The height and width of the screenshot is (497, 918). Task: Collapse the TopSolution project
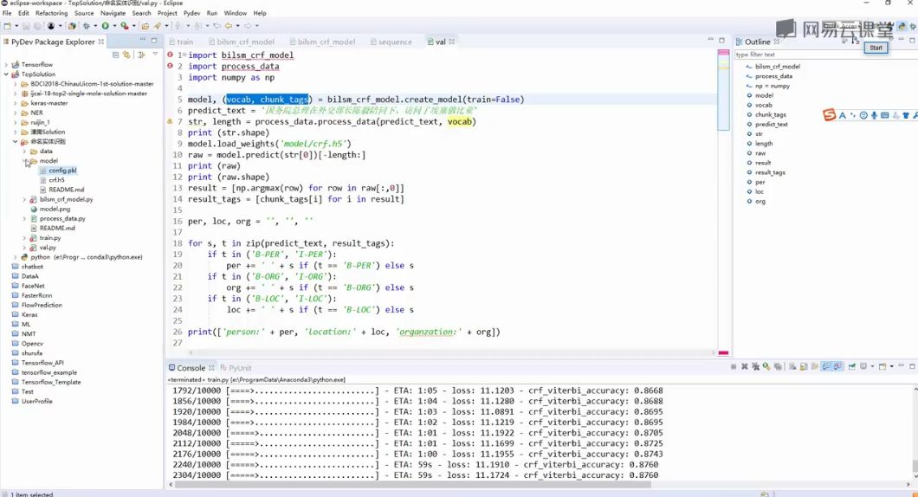6,74
